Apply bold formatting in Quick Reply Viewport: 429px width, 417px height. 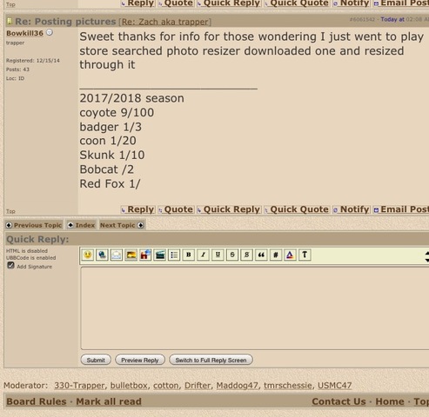point(189,255)
